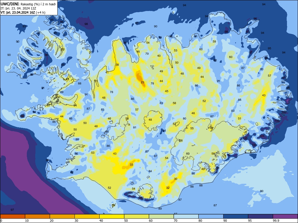Screen dimensions: 298x223
Task: Click the '45' humidity value on the map
Action: click(167, 91)
